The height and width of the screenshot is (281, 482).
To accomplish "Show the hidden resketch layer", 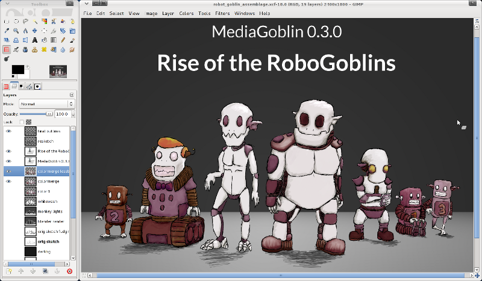I will point(8,141).
